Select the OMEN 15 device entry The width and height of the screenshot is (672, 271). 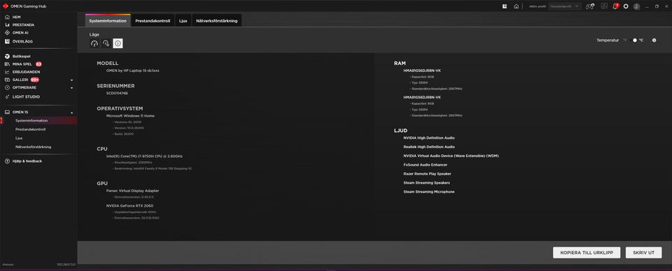20,112
